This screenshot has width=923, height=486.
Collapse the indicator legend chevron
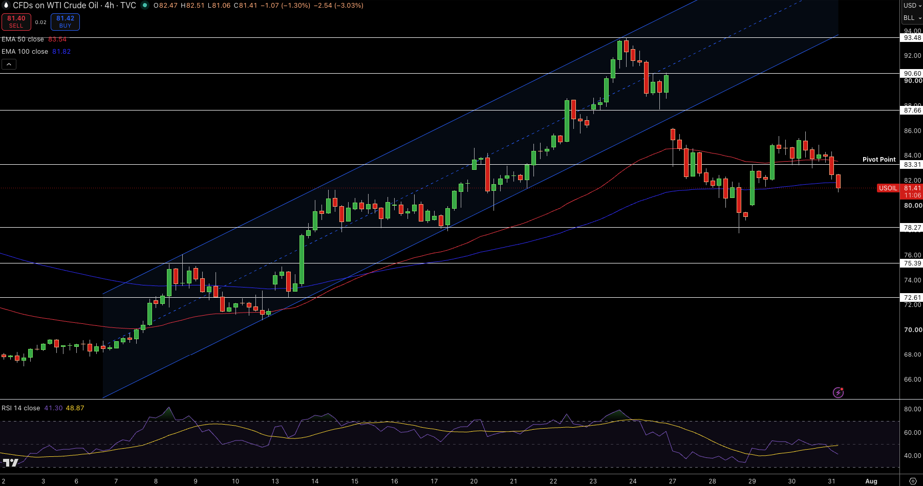click(9, 64)
